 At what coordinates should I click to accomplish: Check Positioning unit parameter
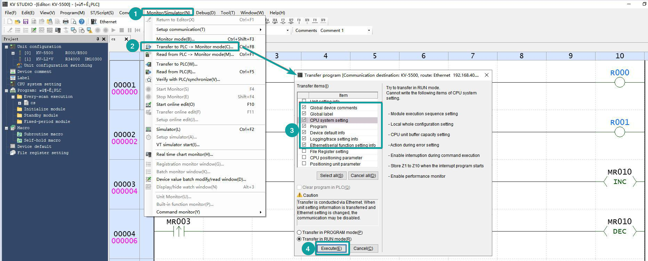point(304,164)
